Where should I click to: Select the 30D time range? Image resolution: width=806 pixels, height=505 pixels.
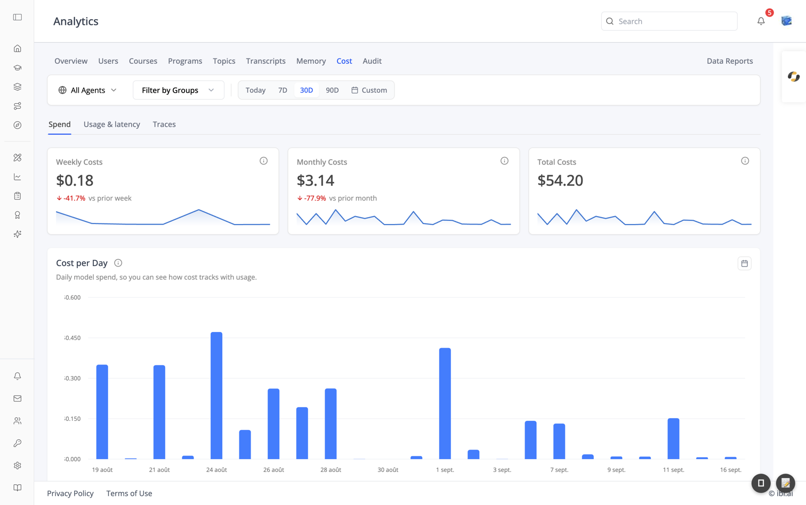pos(307,90)
